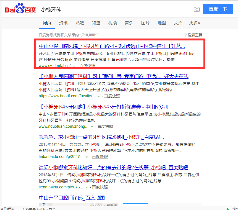Expand the 更多» menu
238x210 pixels.
[194, 23]
